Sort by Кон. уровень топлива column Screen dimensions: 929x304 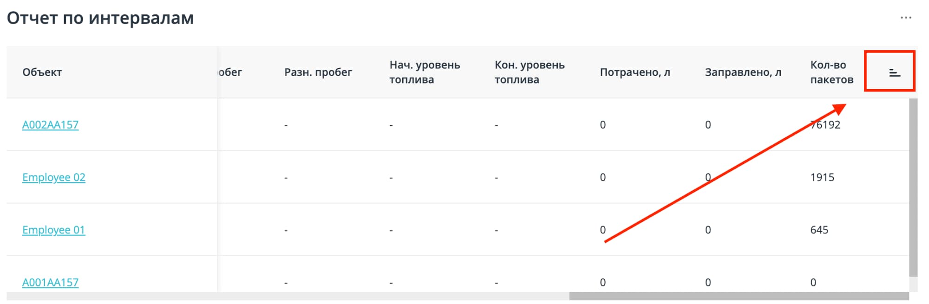click(x=530, y=72)
